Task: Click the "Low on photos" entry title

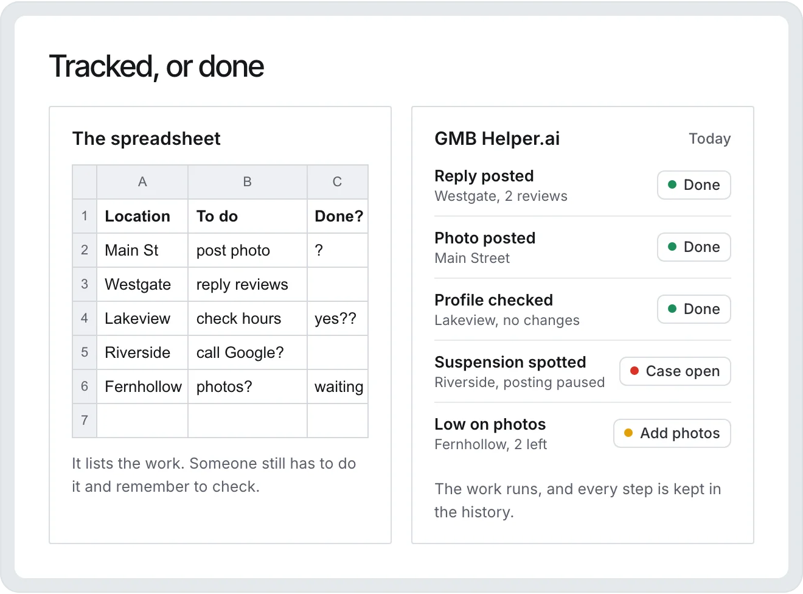Action: coord(490,424)
